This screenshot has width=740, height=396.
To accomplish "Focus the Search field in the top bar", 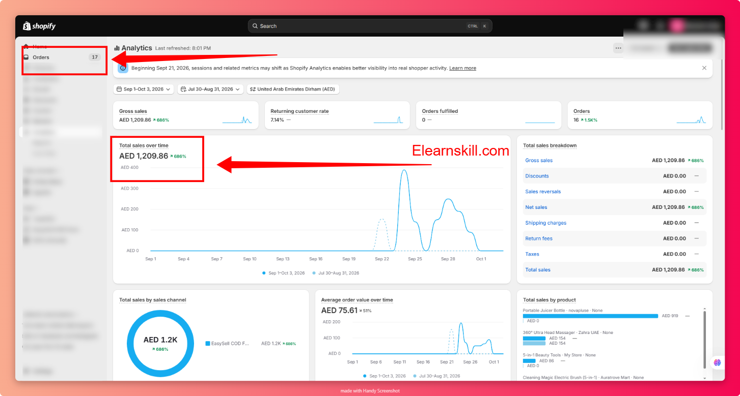I will [370, 26].
